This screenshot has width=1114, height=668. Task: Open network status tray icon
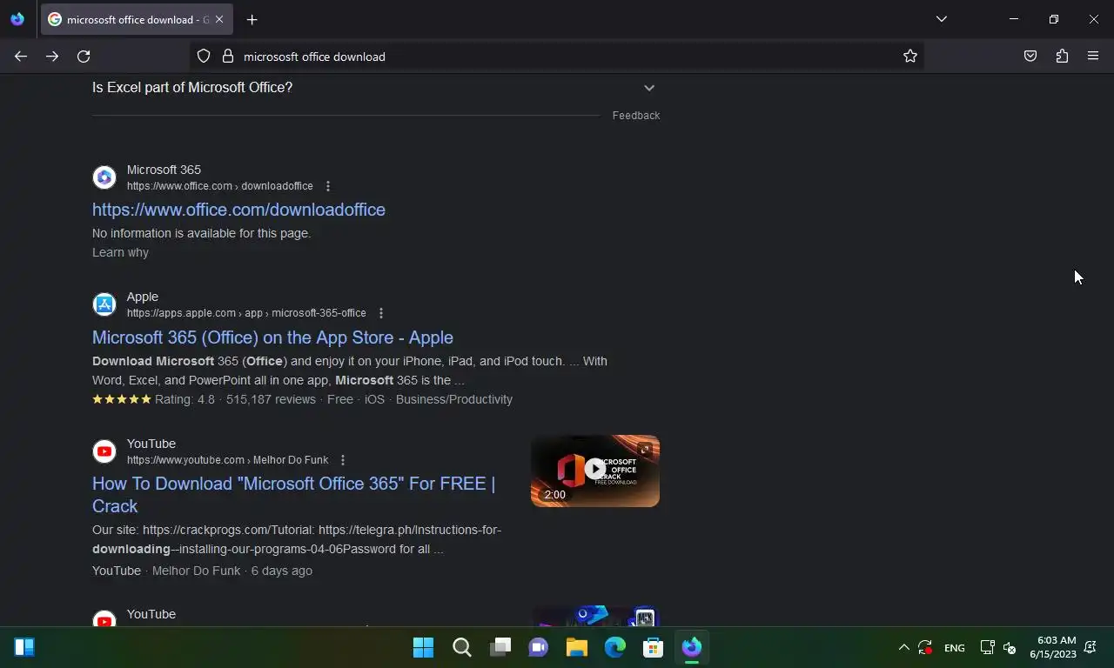pos(987,647)
